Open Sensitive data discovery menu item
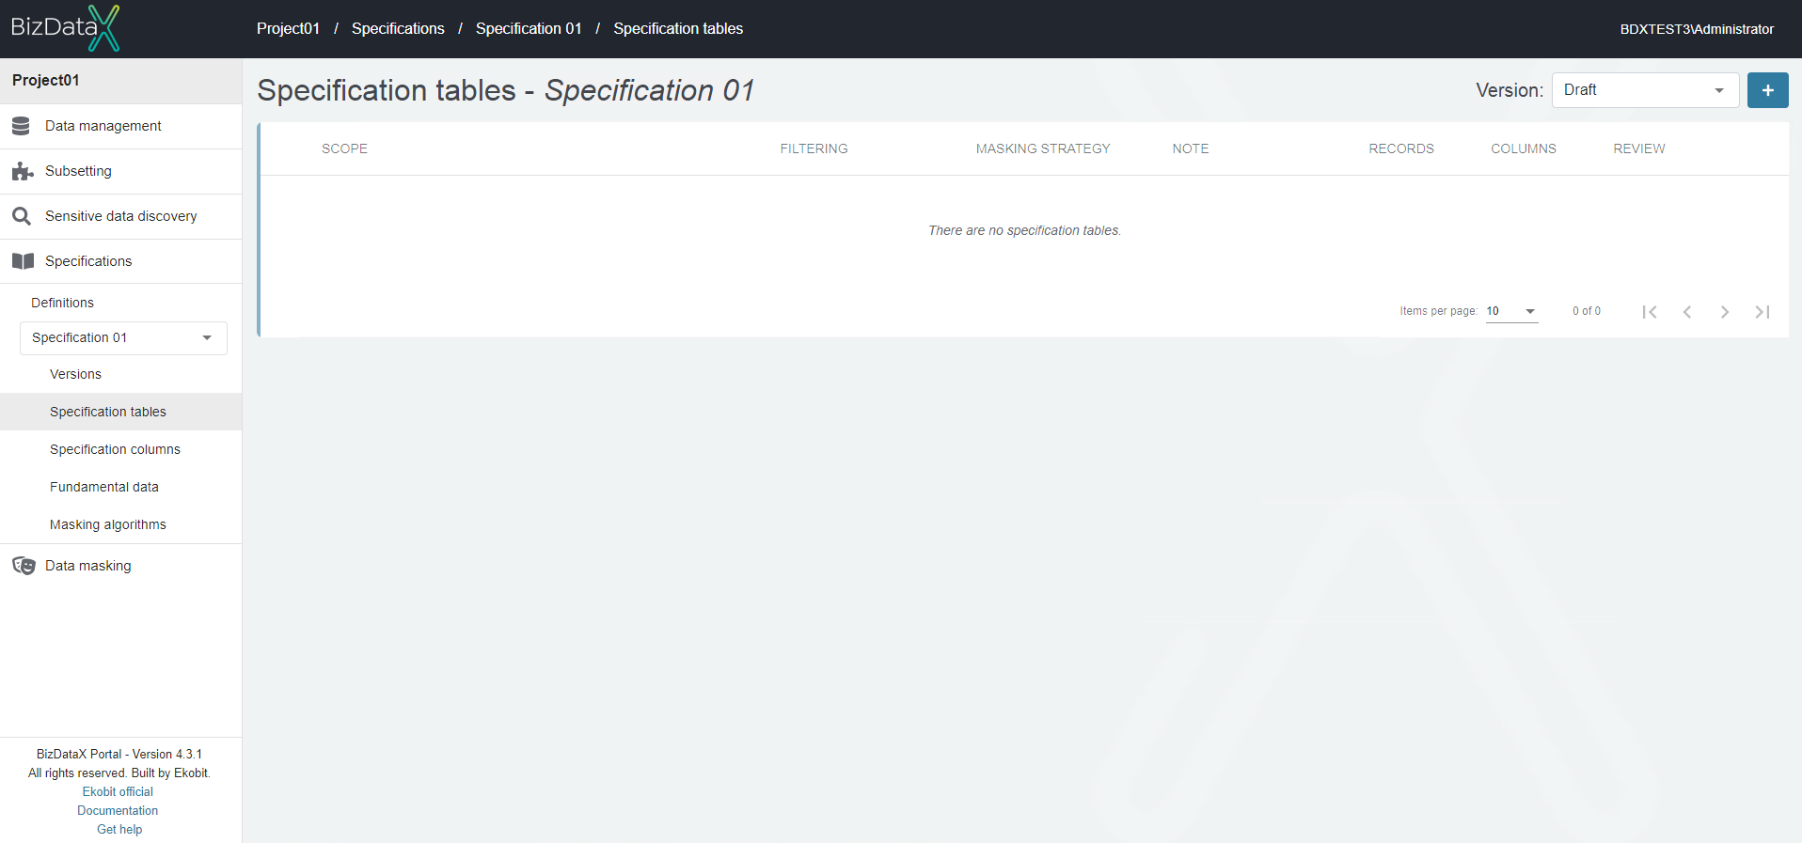1802x843 pixels. pos(120,216)
